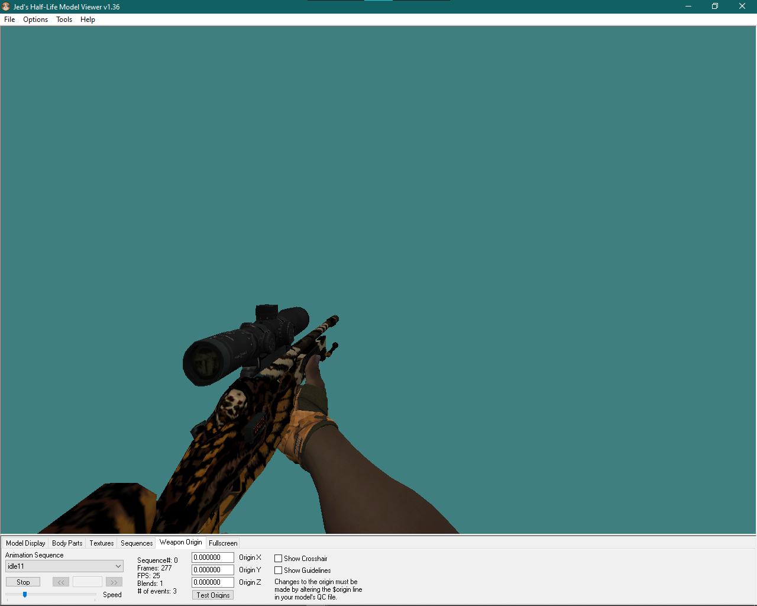The image size is (757, 606).
Task: Restore down the Model Viewer window
Action: coord(715,7)
